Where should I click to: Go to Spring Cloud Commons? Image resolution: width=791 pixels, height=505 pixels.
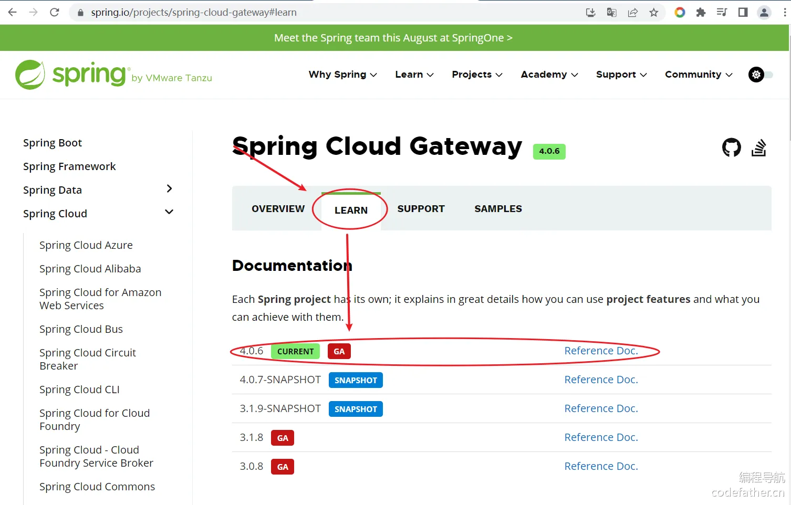(x=97, y=487)
